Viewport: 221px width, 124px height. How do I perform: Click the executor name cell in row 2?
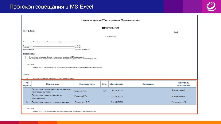(x=80, y=96)
